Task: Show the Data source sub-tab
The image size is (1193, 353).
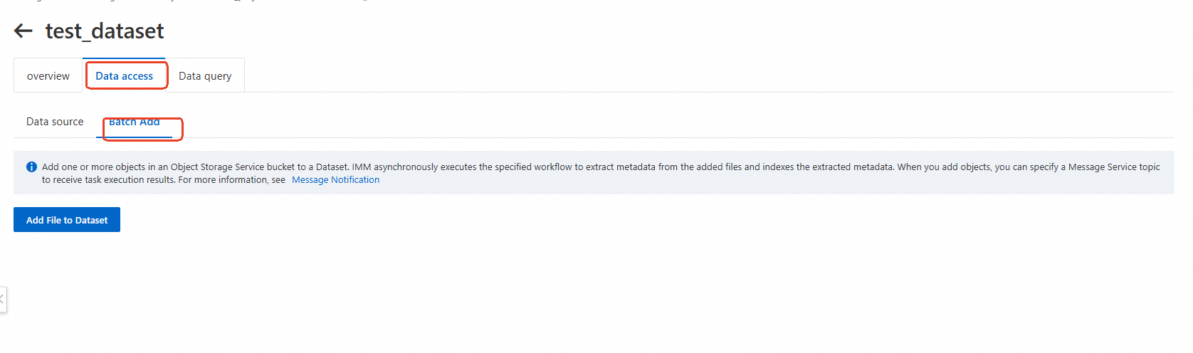Action: pyautogui.click(x=55, y=122)
